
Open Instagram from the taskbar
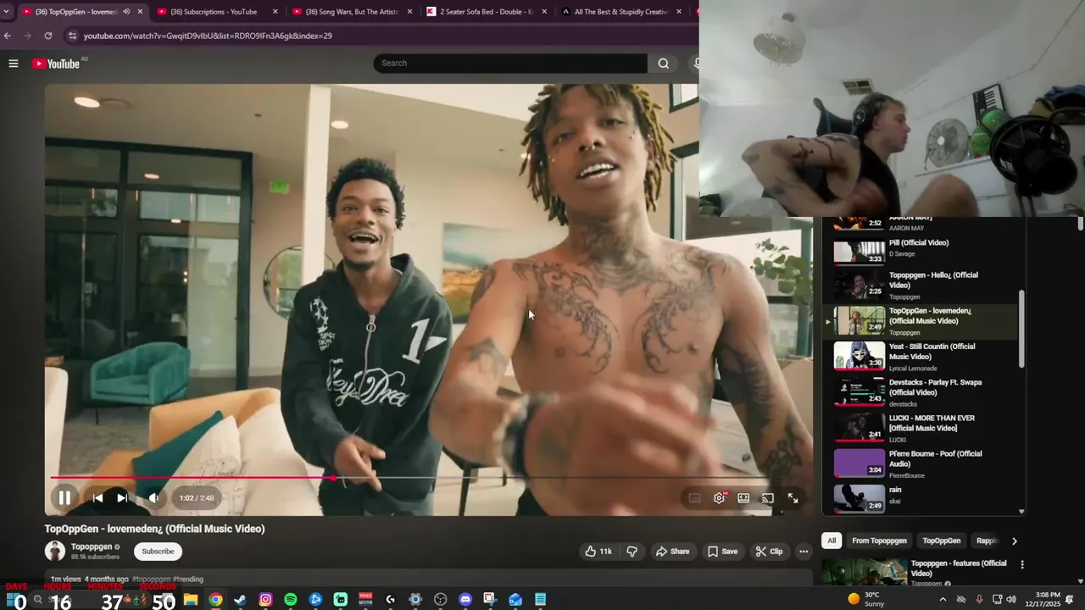click(265, 600)
